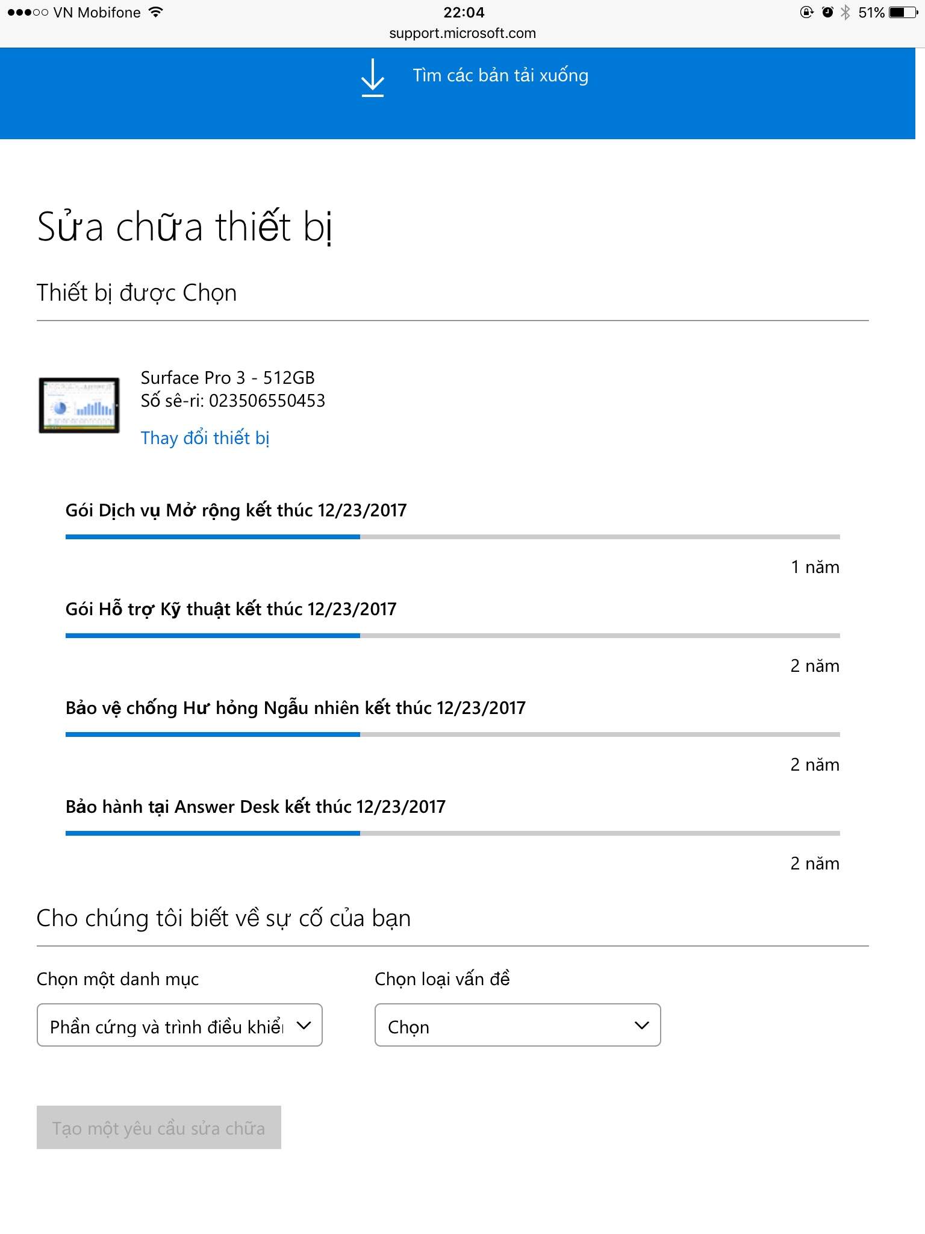Tap the Surface Pro 3 device thumbnail
This screenshot has width=925, height=1234.
(79, 406)
